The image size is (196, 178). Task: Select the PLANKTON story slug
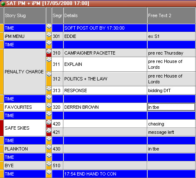click(25, 149)
